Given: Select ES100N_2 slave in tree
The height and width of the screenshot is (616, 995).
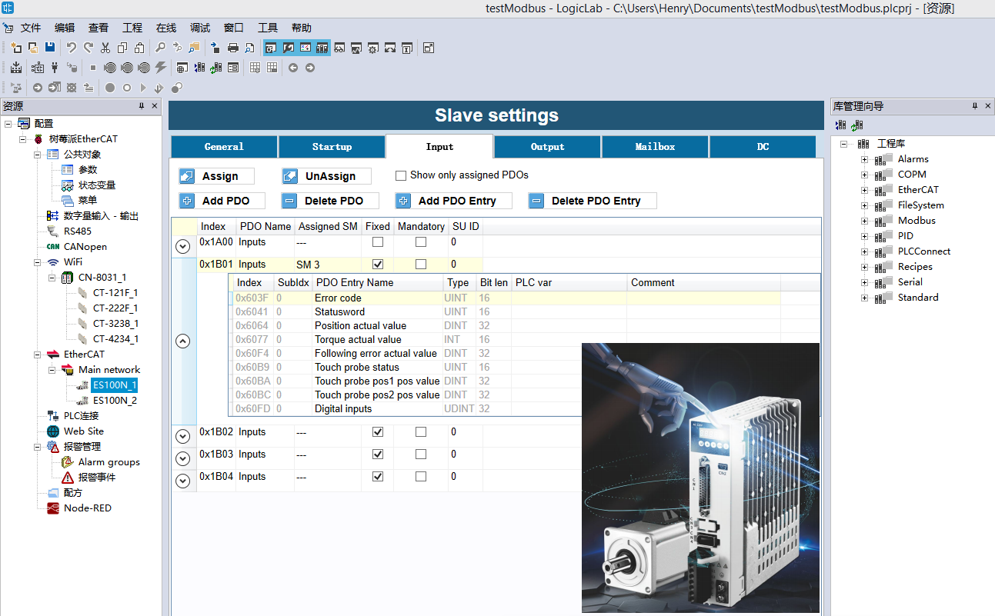Looking at the screenshot, I should [115, 401].
